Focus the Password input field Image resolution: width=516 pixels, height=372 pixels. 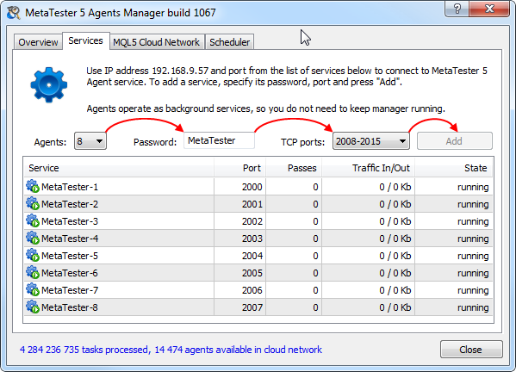click(x=219, y=140)
